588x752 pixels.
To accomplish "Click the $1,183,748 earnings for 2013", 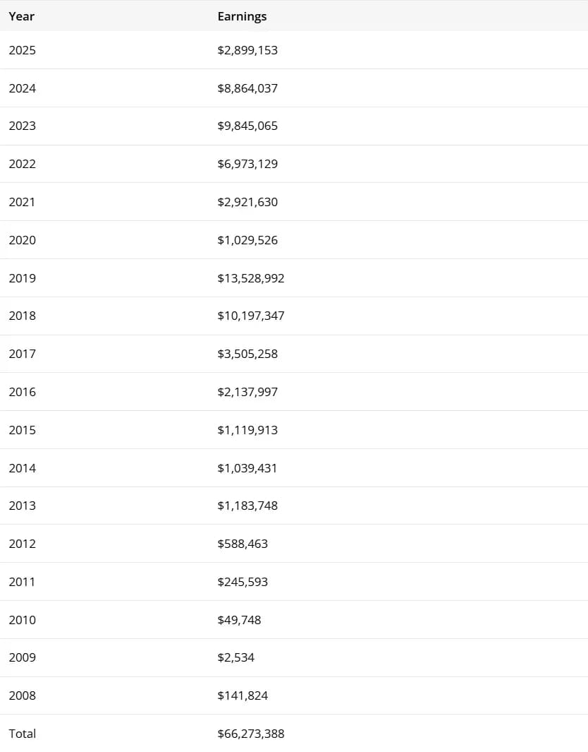I will 247,506.
